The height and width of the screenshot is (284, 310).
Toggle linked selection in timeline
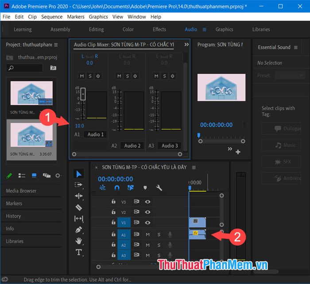[131, 188]
